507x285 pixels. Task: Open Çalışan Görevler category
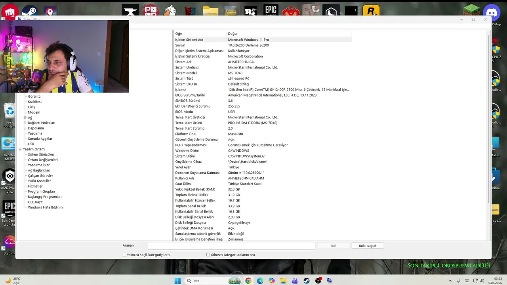pyautogui.click(x=40, y=176)
